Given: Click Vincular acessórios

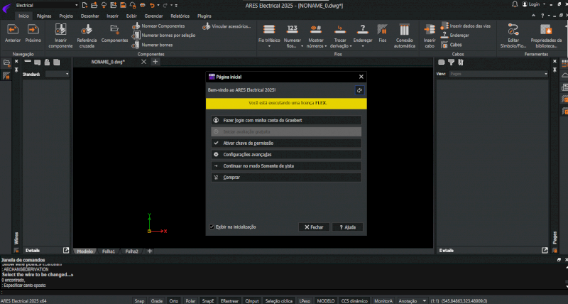Looking at the screenshot, I should [x=226, y=26].
